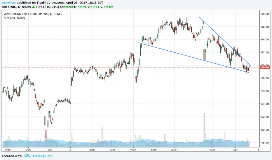The image size is (272, 160).
Task: Click the Oct label on time axis
Action: click(x=113, y=150)
